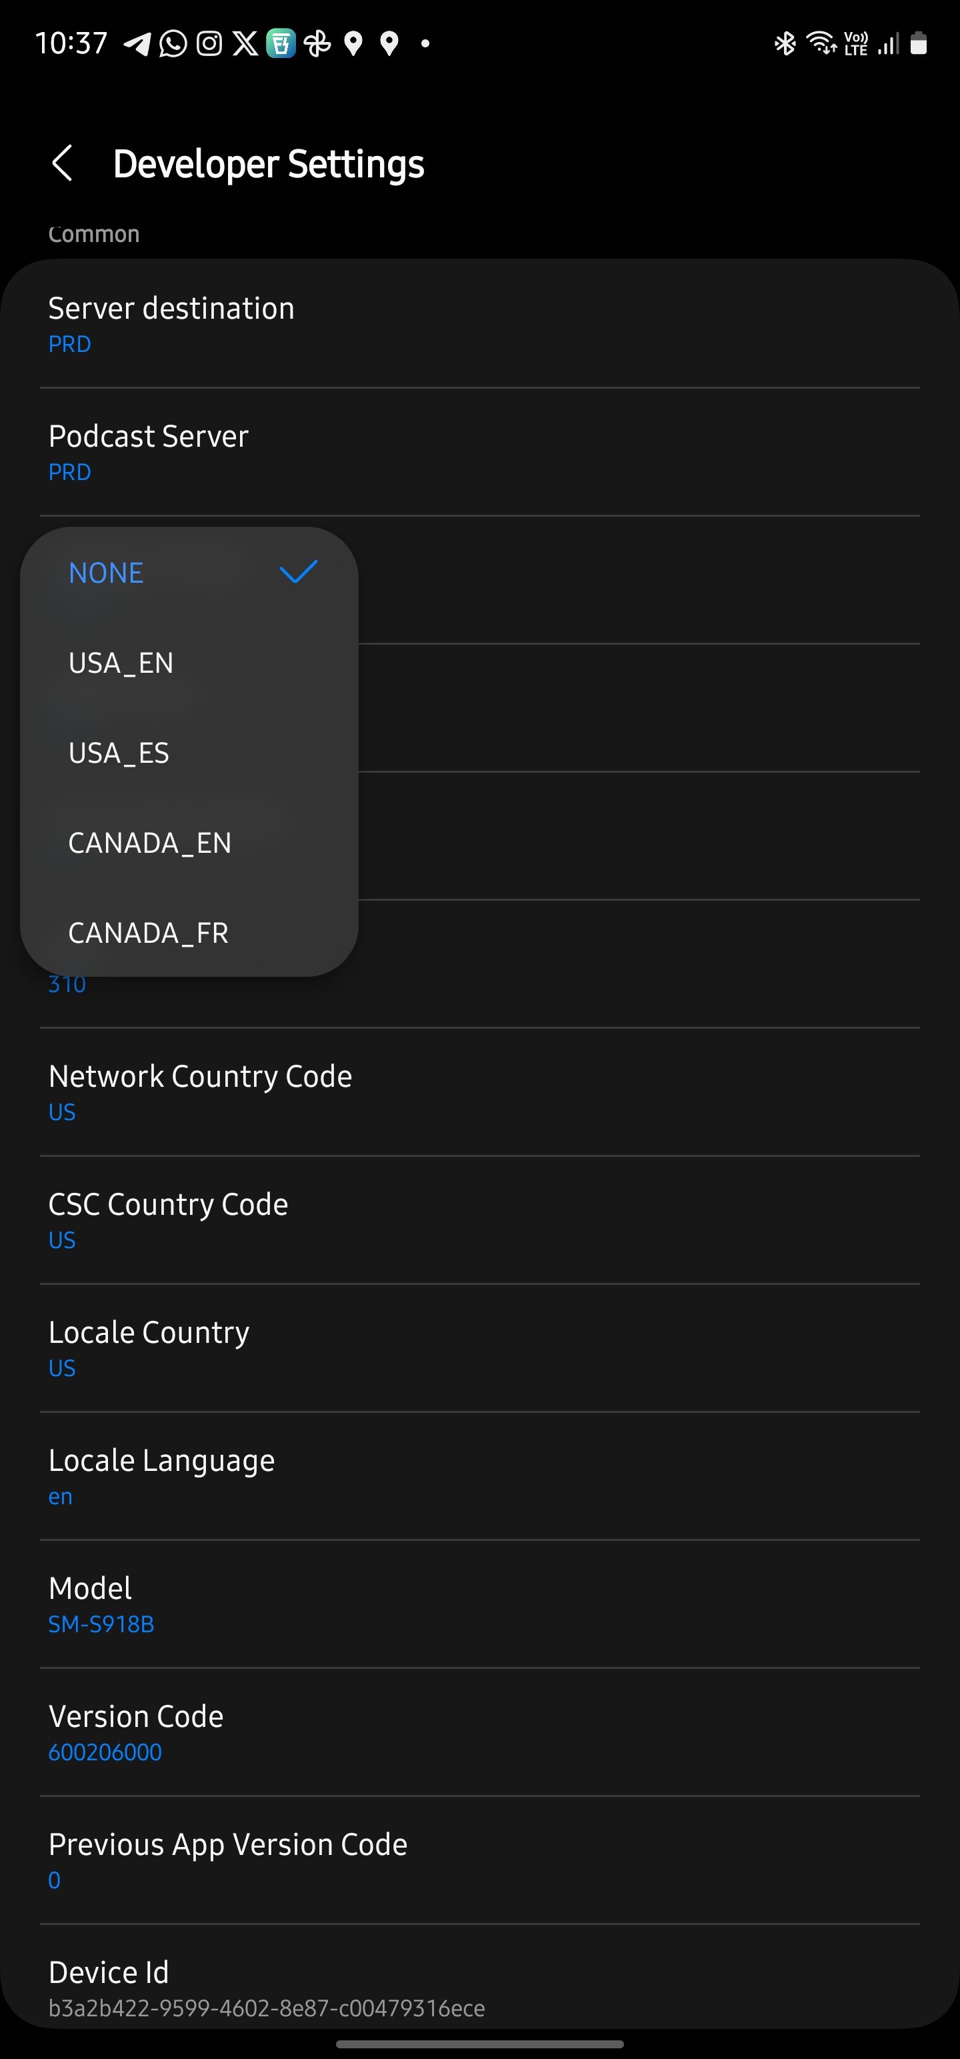
Task: Tap the Telegram notification icon in status bar
Action: click(137, 44)
